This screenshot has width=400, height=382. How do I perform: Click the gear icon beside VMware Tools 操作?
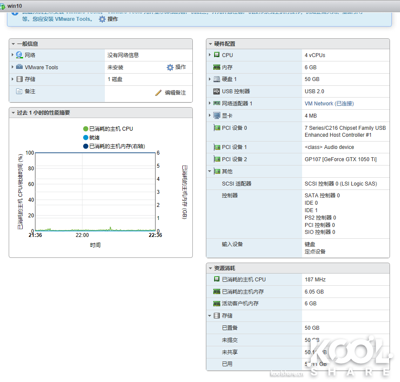click(170, 68)
